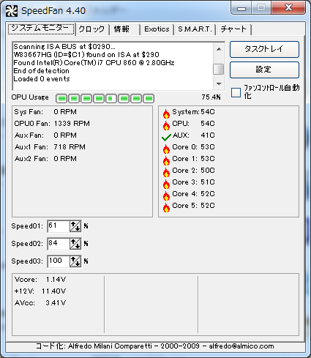
Task: Minimize the SpeedFan window
Action: click(241, 8)
